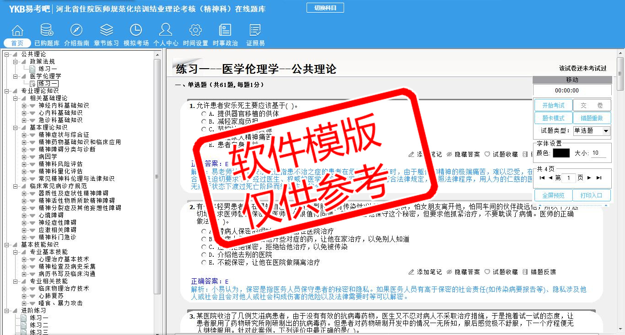The height and width of the screenshot is (335, 625).
Task: Click the 证照易 checklist icon
Action: point(255,31)
